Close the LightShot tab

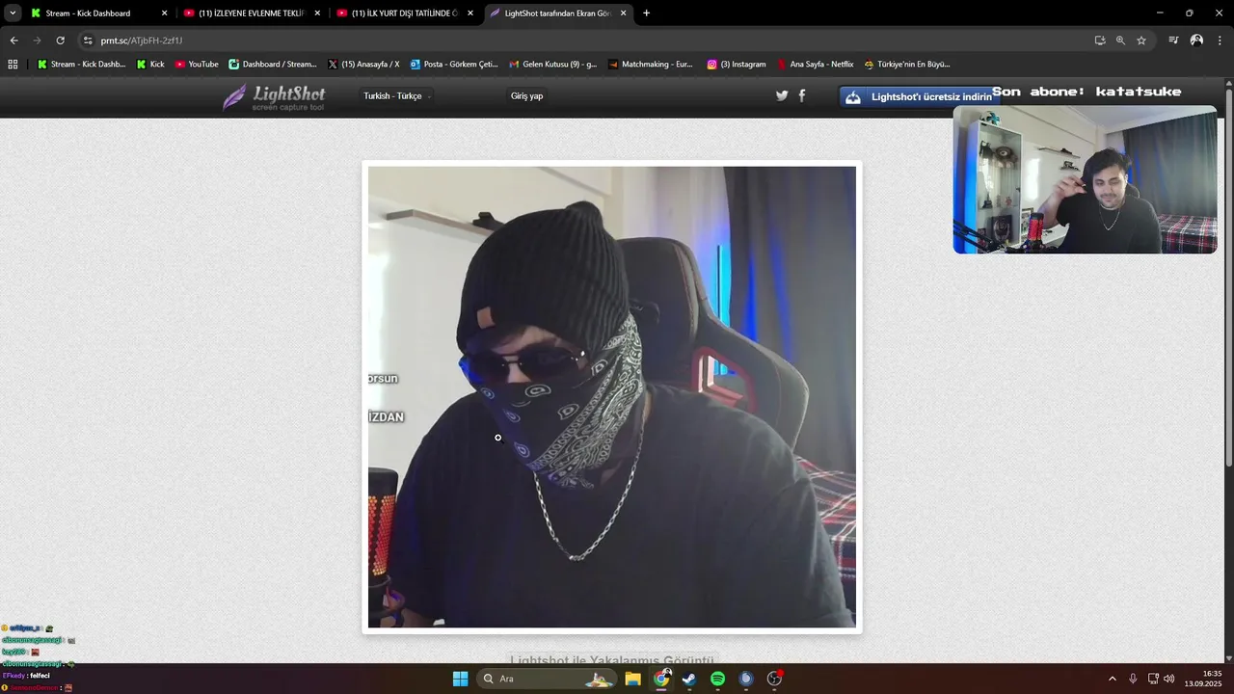tap(623, 13)
